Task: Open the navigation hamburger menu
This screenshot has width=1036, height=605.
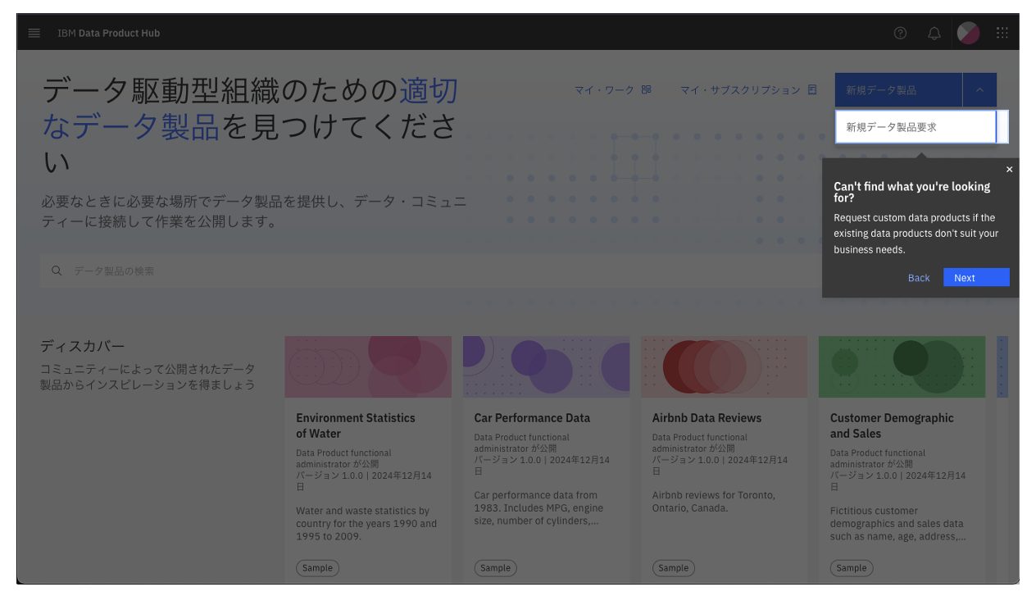Action: 34,33
